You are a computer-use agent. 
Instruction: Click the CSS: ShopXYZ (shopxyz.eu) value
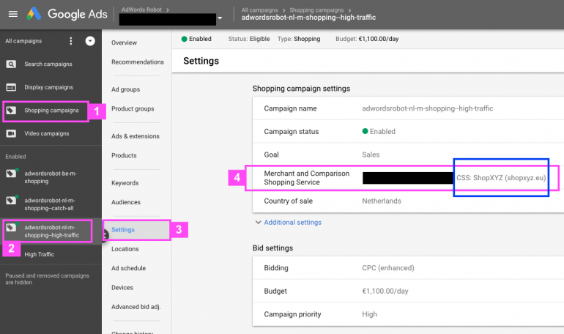pyautogui.click(x=501, y=177)
